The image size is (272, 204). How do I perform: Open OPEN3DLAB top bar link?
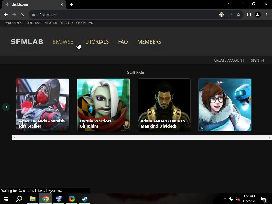tap(15, 23)
